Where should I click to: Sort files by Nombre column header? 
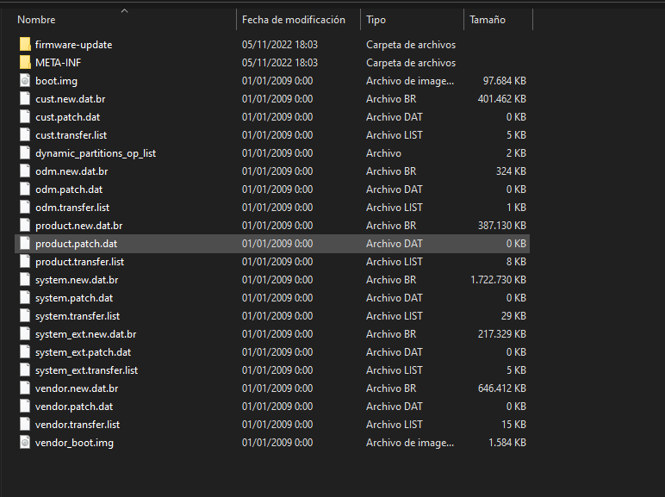tap(36, 20)
